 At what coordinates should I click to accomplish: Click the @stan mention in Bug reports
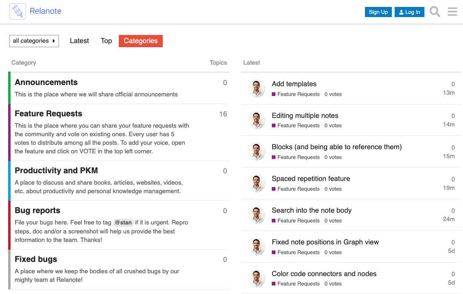click(123, 222)
